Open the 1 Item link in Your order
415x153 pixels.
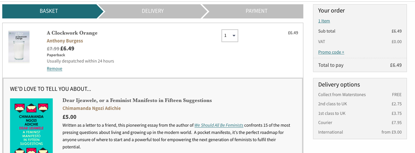[x=324, y=21]
